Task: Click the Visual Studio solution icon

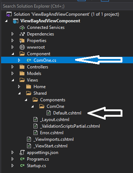Action: (x=9, y=14)
